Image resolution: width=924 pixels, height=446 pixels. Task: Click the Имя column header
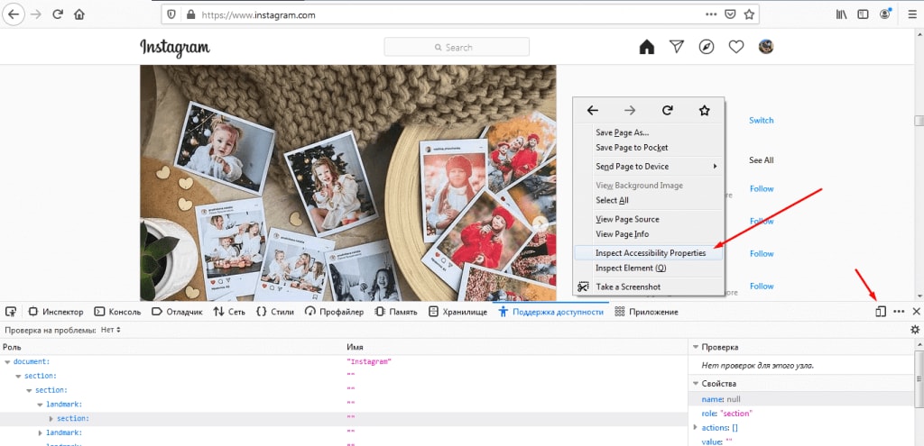click(355, 347)
